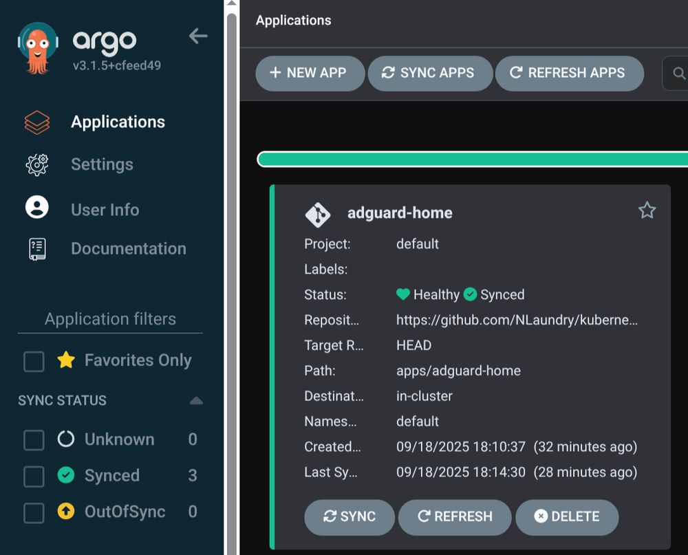Favorite adguard-home with the star outline

(647, 210)
